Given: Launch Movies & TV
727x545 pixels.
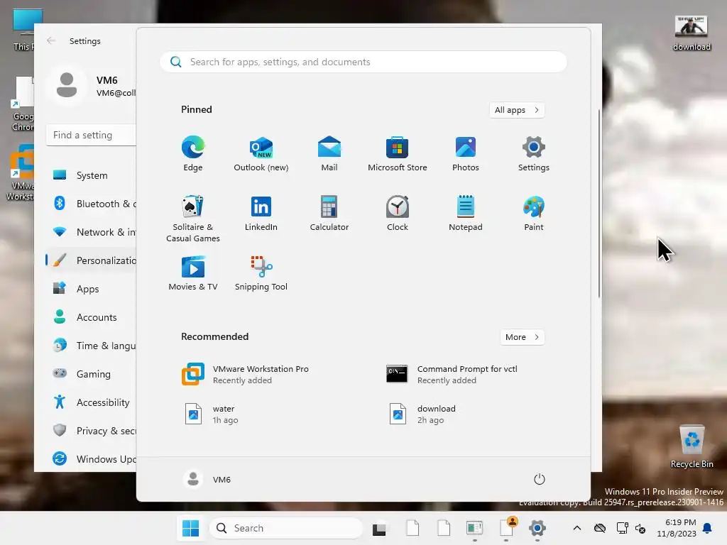Looking at the screenshot, I should 193,273.
